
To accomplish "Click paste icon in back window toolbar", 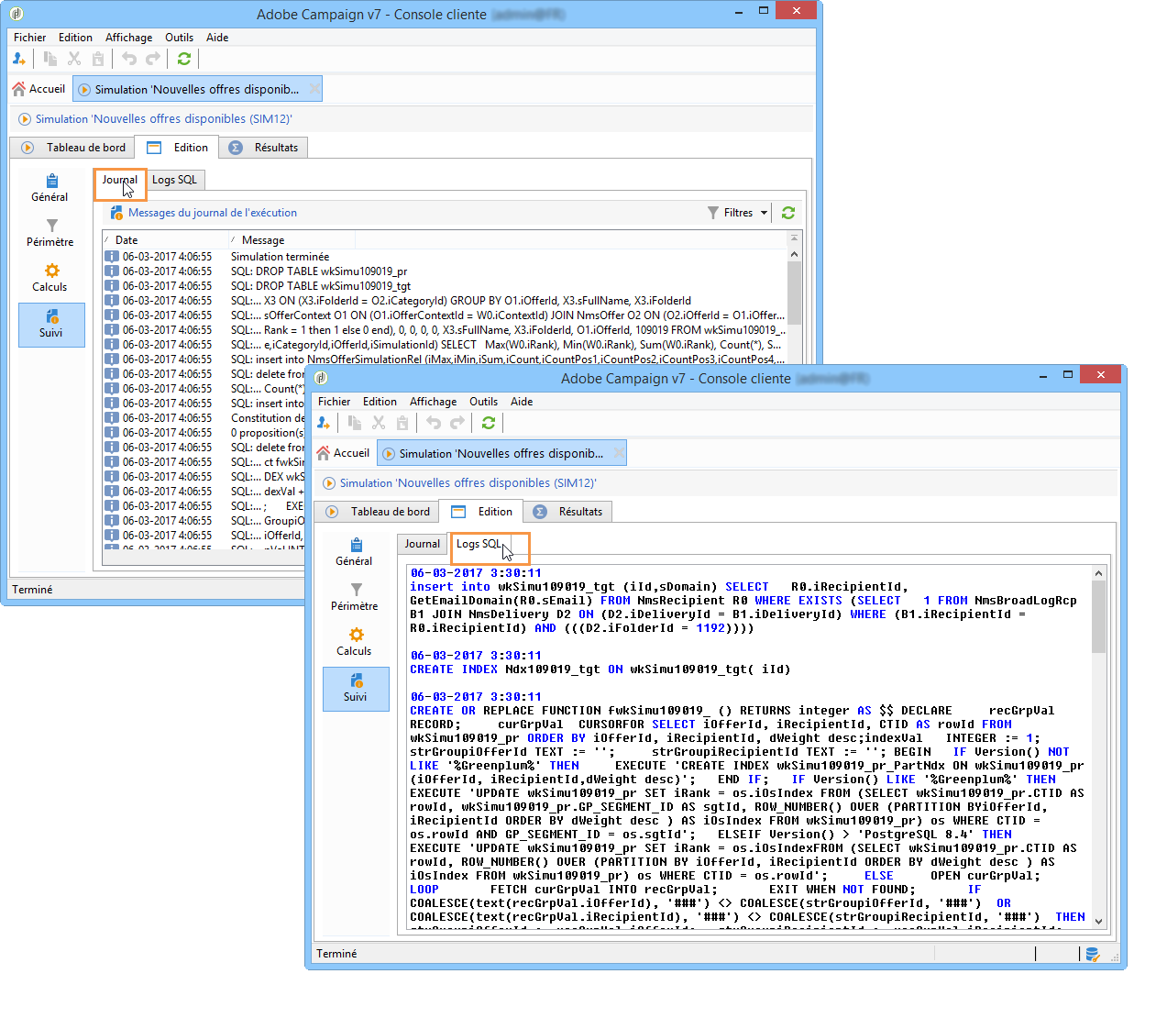I will (98, 59).
